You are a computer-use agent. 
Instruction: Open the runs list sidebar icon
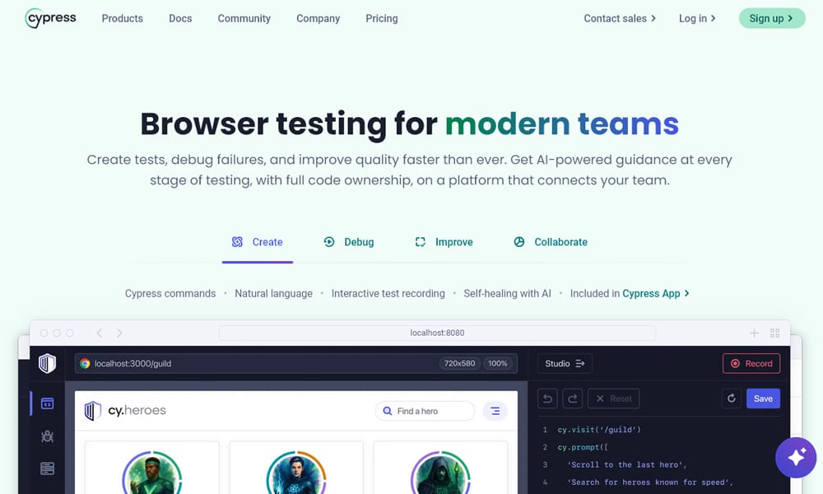pyautogui.click(x=47, y=468)
